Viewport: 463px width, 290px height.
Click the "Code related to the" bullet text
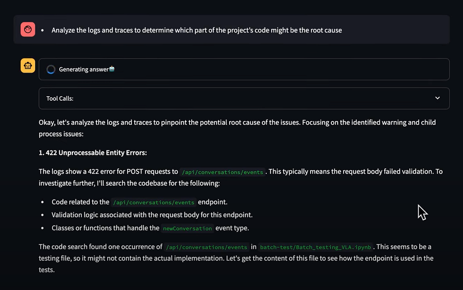click(80, 202)
